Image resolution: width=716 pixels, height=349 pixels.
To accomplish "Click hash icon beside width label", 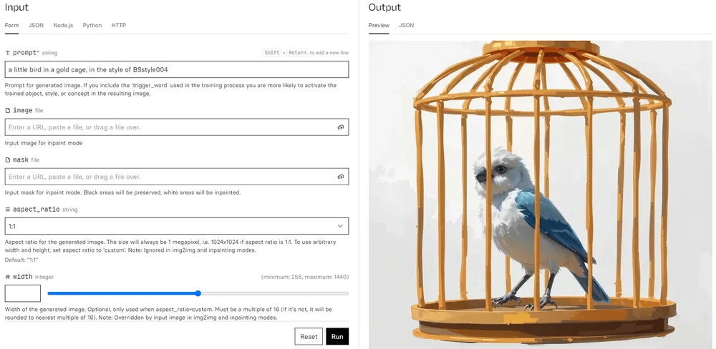I will pos(8,277).
